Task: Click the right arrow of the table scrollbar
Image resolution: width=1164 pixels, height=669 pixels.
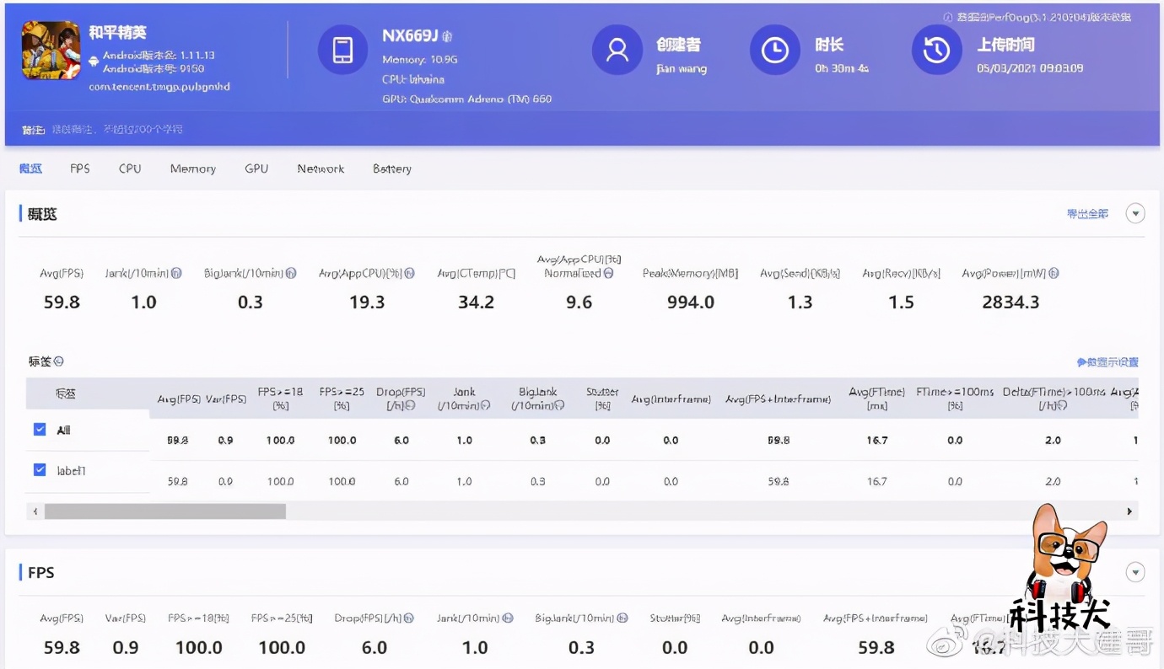Action: [x=1129, y=511]
